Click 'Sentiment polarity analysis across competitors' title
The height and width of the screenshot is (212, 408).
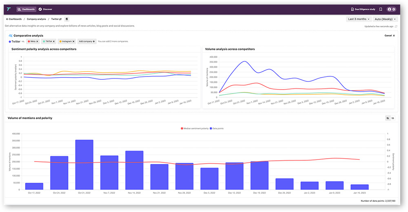click(44, 49)
